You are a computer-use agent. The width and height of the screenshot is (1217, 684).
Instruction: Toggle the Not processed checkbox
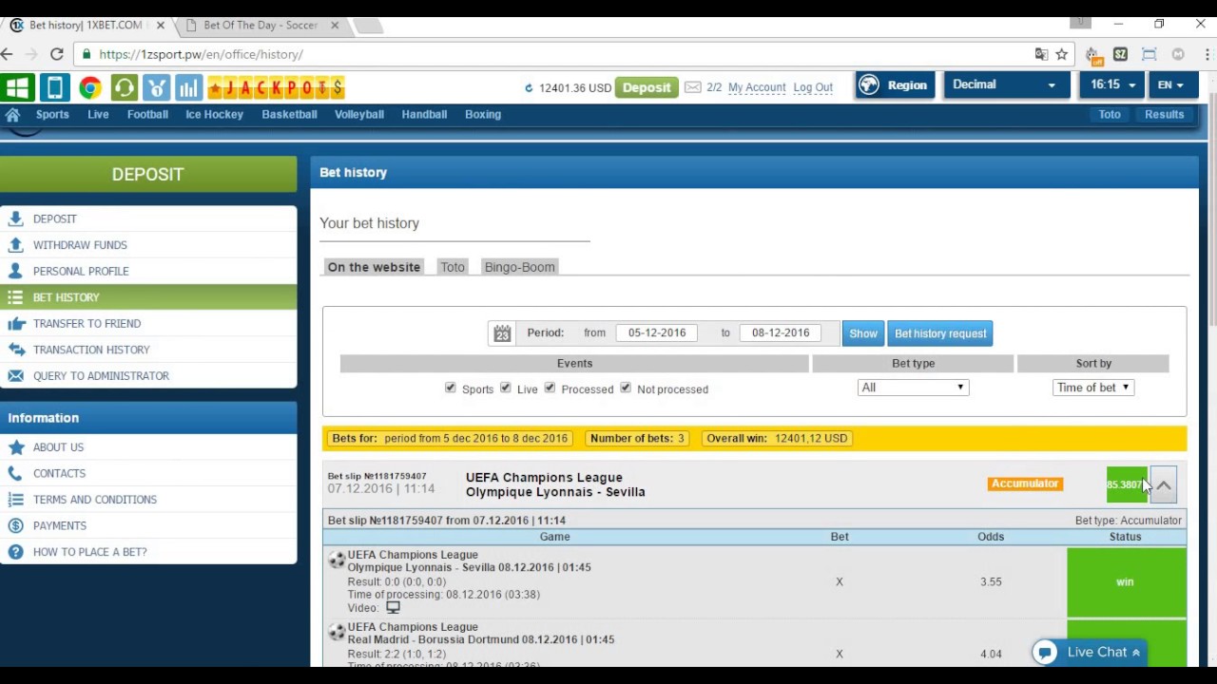click(626, 388)
